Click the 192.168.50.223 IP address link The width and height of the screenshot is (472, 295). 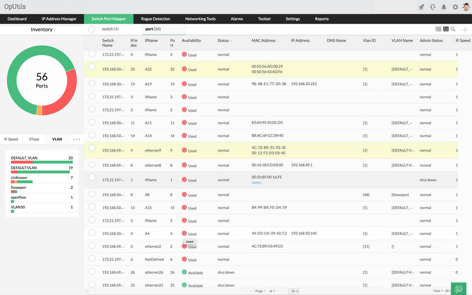[x=303, y=84]
